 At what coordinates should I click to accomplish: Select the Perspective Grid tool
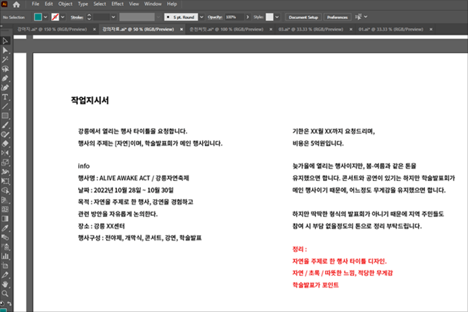[x=5, y=200]
